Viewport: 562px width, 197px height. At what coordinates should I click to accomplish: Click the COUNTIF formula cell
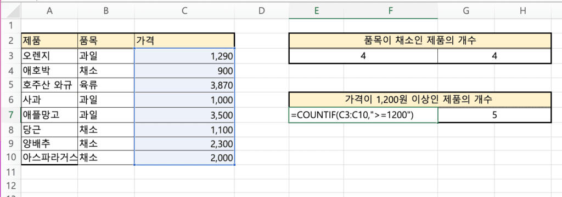363,115
